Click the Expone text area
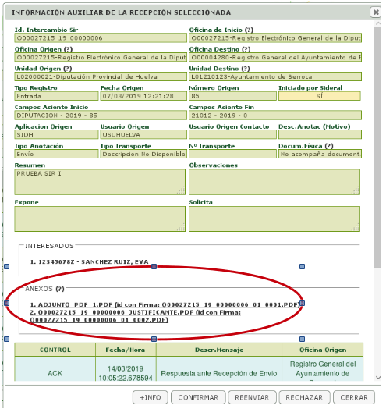Viewport: 386px width, 416px height. [x=100, y=219]
